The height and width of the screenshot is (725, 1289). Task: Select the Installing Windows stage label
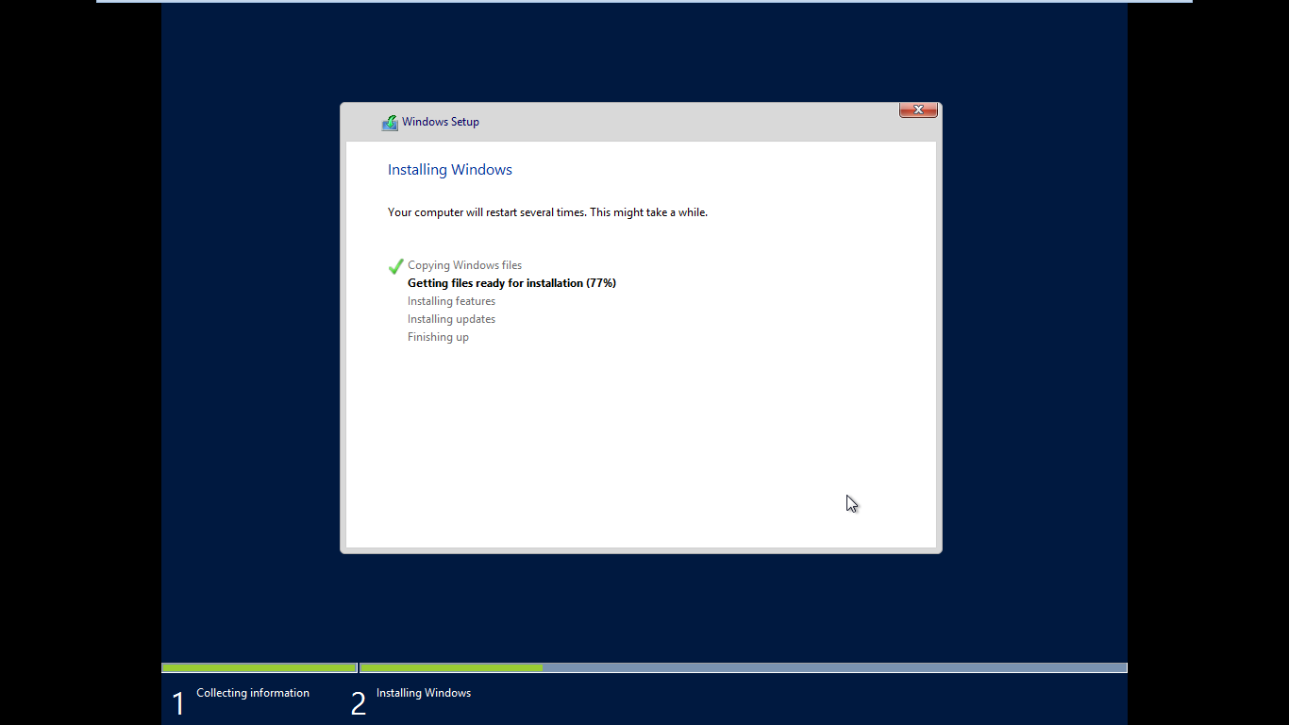pos(424,692)
